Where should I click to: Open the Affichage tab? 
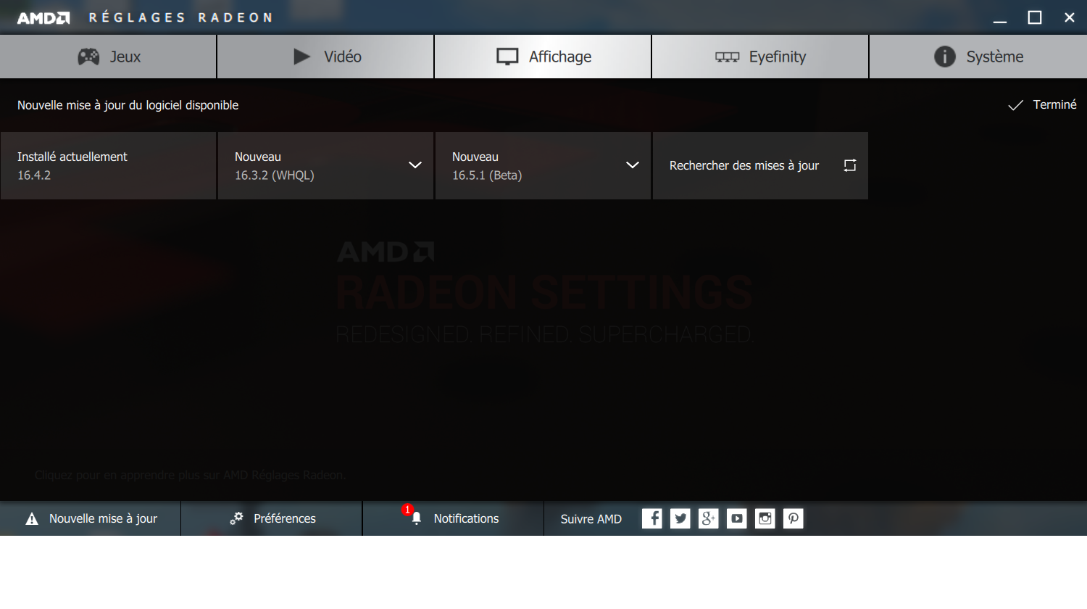(x=543, y=57)
